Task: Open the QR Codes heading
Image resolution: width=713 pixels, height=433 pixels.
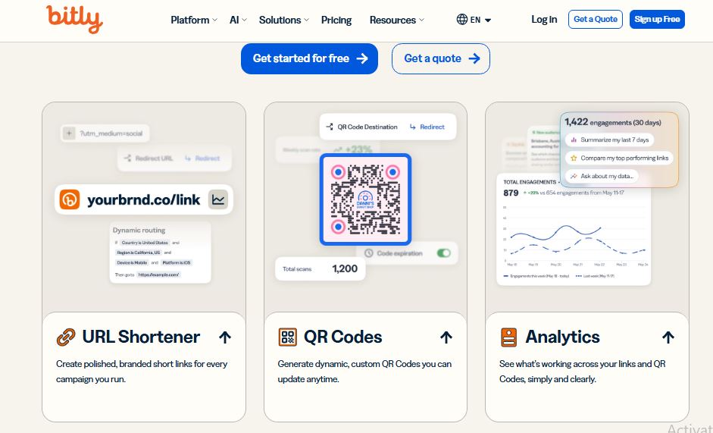Action: [342, 337]
